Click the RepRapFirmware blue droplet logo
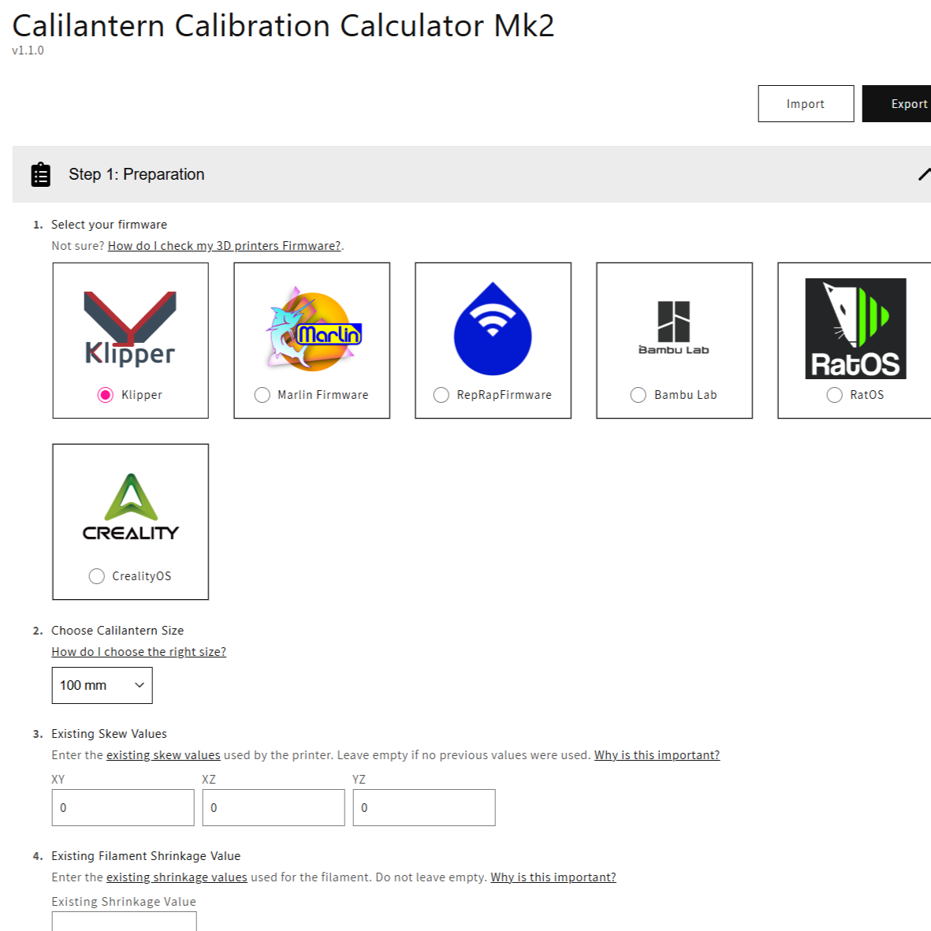931x931 pixels. pos(493,329)
